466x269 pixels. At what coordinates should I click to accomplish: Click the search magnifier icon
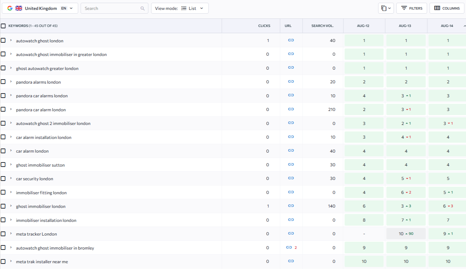(x=142, y=8)
